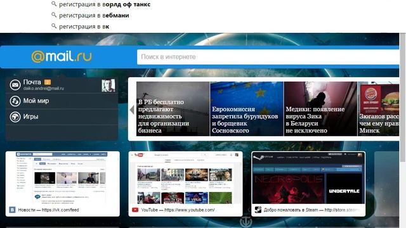Click the Steam favicon under thumbnail

258,210
